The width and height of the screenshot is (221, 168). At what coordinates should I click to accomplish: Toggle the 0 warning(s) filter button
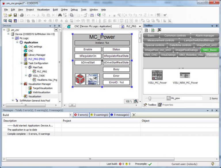[x=99, y=115]
